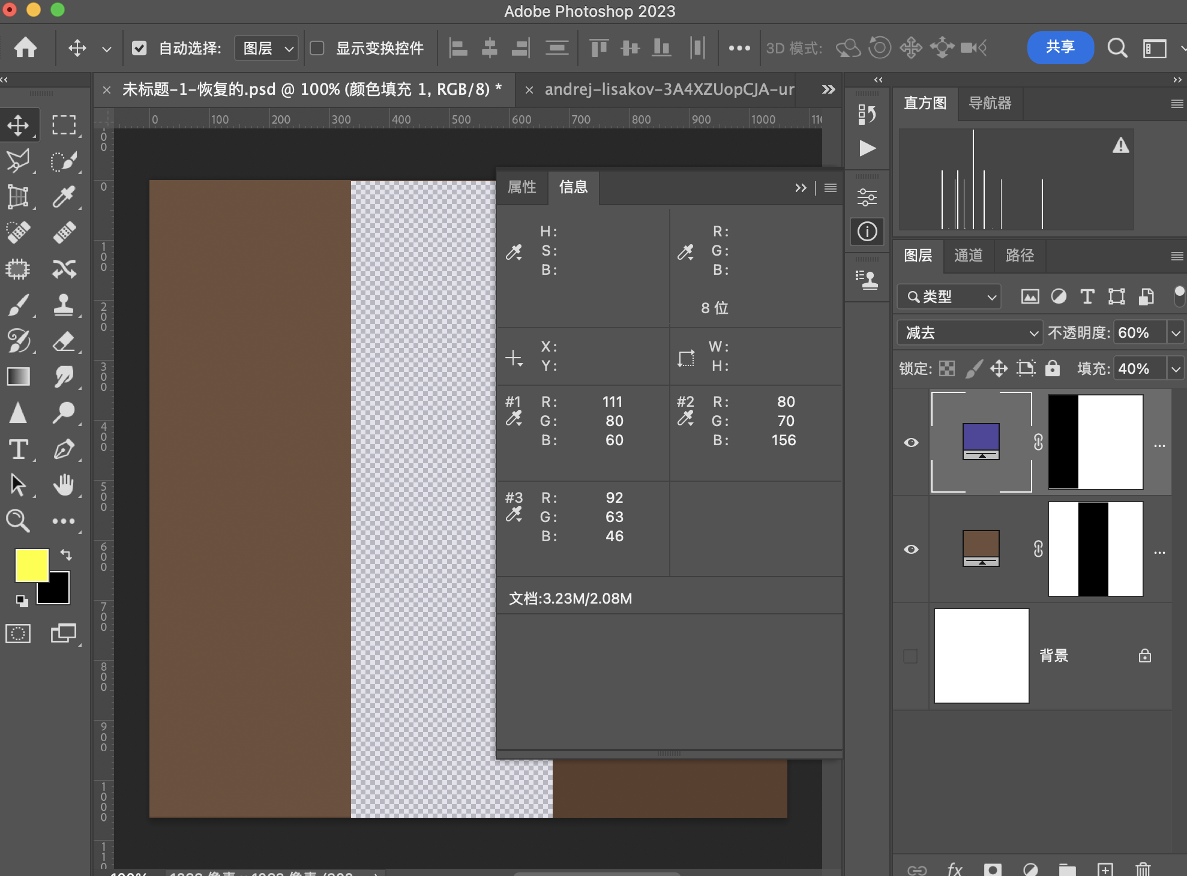
Task: Open the Search magnifier in options bar
Action: [x=1117, y=47]
